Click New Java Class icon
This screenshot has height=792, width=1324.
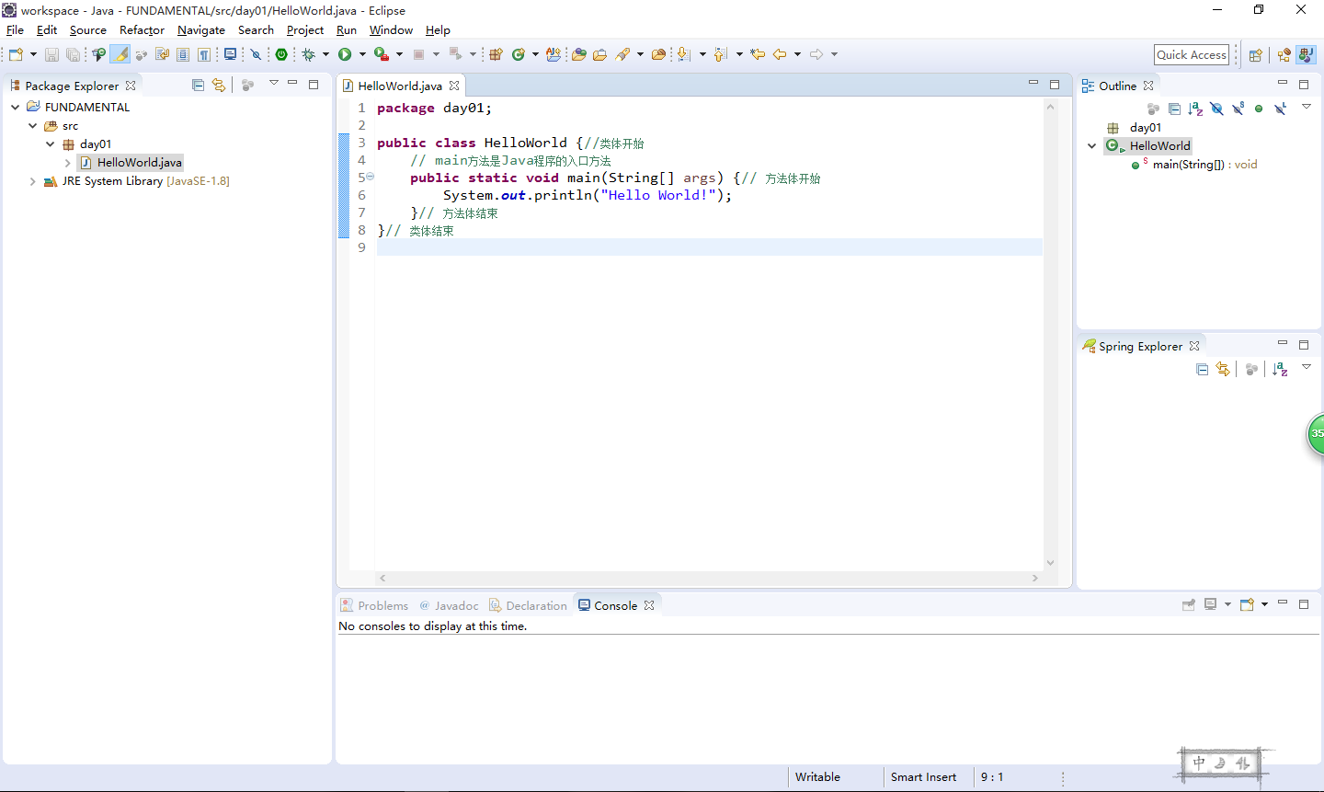pyautogui.click(x=519, y=54)
